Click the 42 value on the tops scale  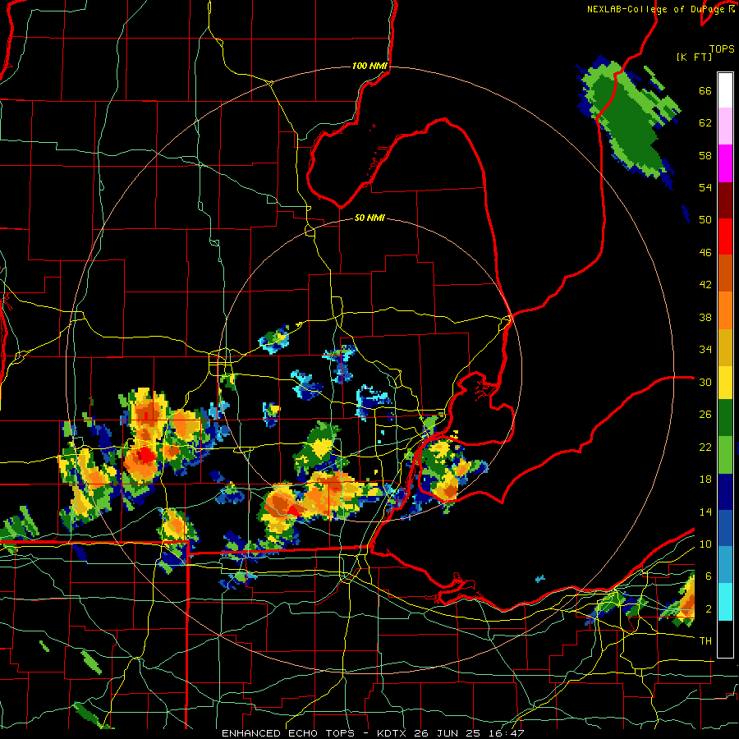[705, 284]
